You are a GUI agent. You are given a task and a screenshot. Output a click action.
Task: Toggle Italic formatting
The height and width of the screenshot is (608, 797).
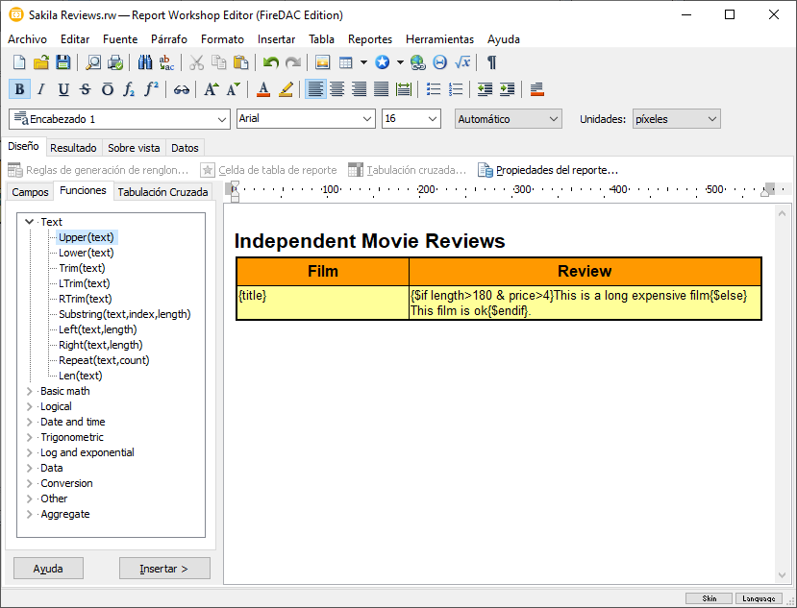click(40, 89)
